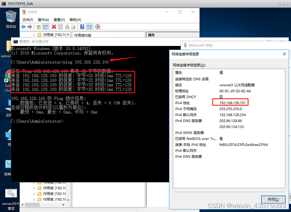Image resolution: width=291 pixels, height=212 pixels.
Task: Select the 连接-本地 IPv6 地址 row
Action: click(x=229, y=144)
